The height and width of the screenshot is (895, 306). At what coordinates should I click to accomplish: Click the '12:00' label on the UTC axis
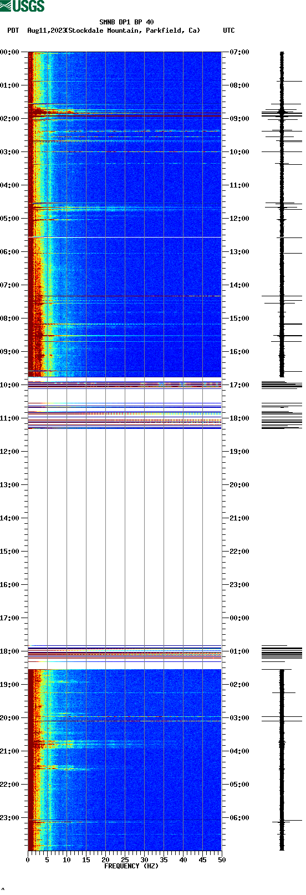239,219
